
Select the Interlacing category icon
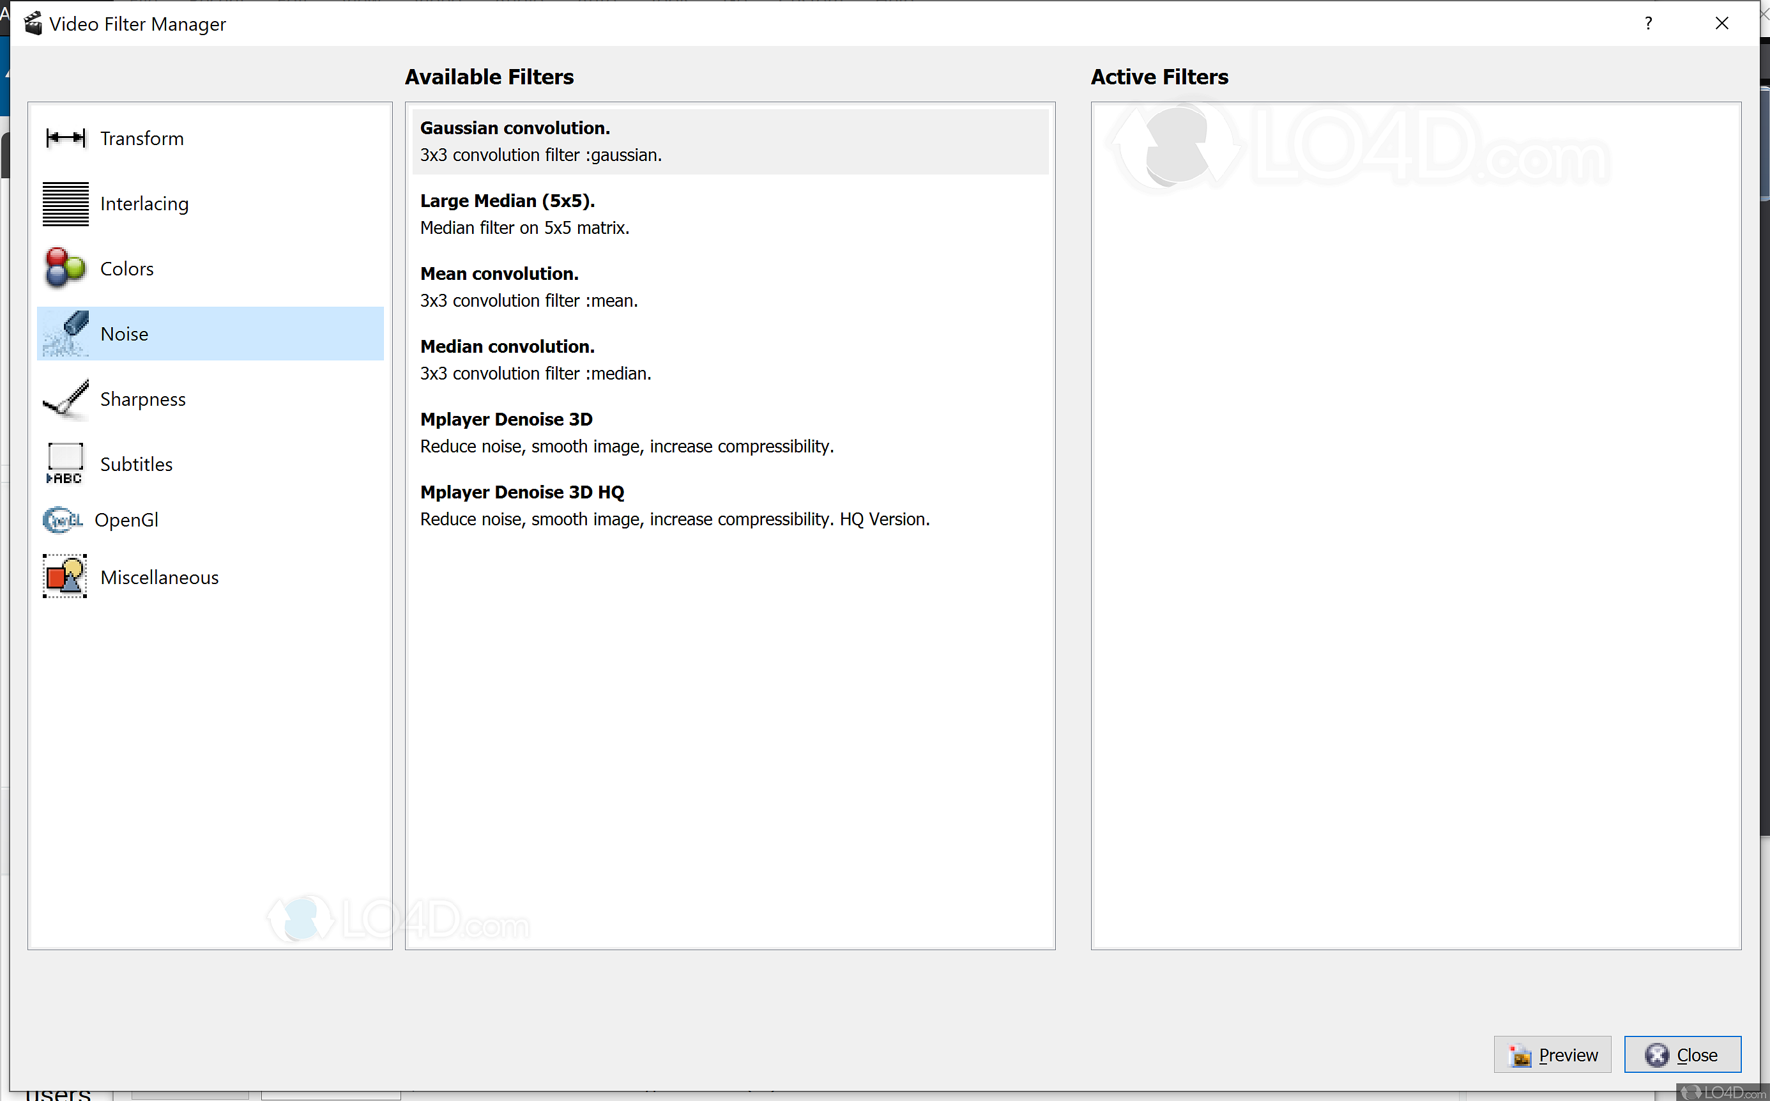(63, 203)
